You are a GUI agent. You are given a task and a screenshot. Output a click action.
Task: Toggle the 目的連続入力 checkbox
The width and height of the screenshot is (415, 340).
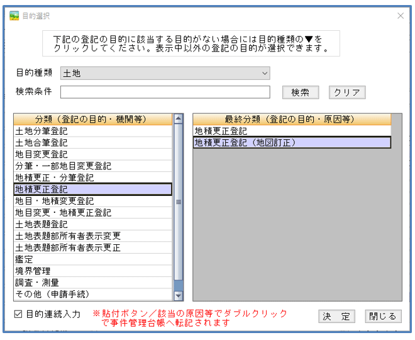point(18,314)
